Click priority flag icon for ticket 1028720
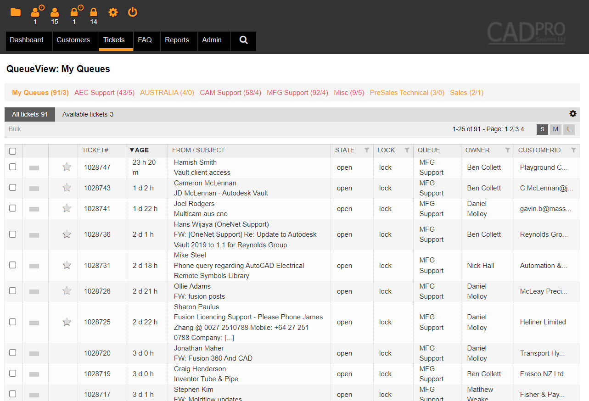 click(x=34, y=354)
